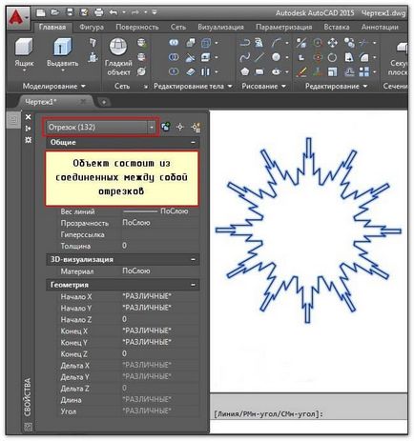Select the Move tool with four arrows
The width and height of the screenshot is (414, 441).
click(x=332, y=43)
